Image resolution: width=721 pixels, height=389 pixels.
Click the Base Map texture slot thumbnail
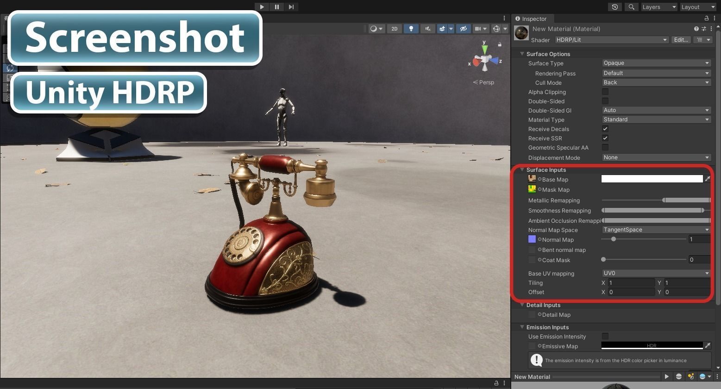click(x=532, y=179)
